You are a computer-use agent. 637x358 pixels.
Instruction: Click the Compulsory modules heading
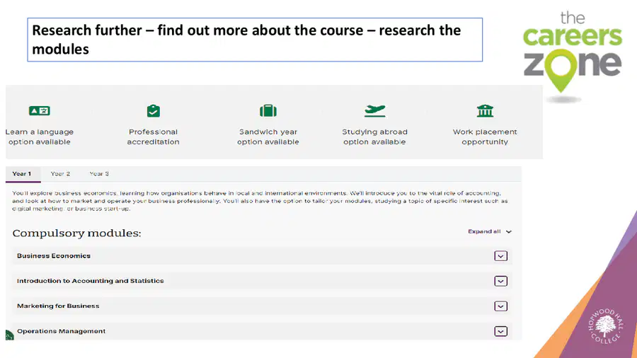[x=76, y=233]
